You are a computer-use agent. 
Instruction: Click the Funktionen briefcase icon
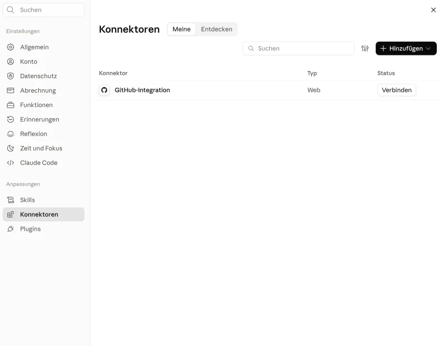(x=11, y=105)
